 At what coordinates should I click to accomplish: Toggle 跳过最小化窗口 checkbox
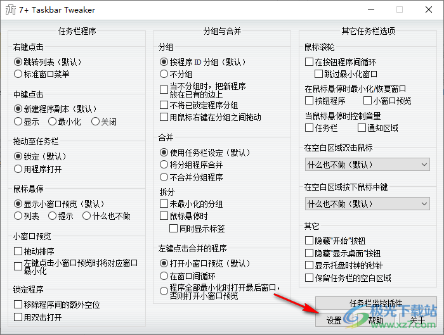tap(318, 74)
